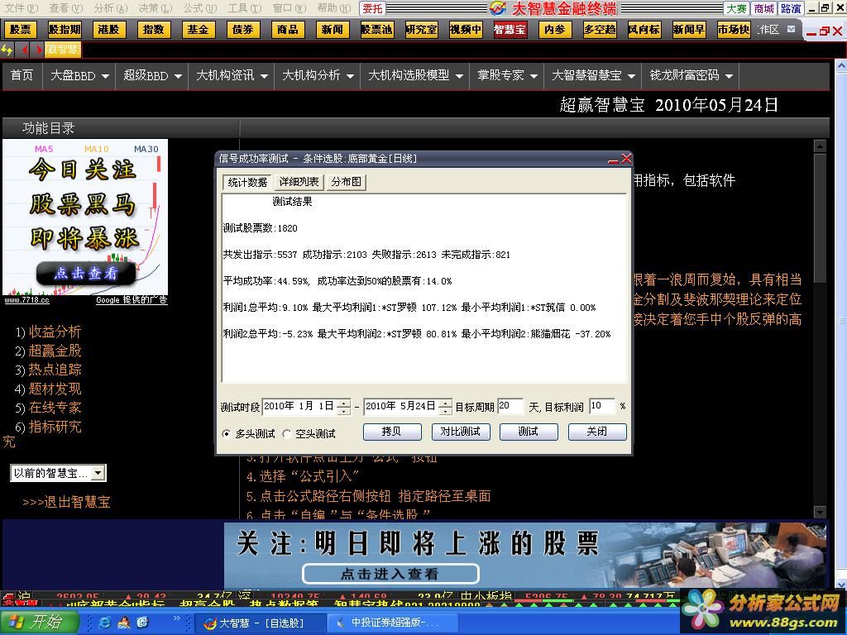Switch to the 统计数据 tab
Screen dimensions: 847x635
247,182
